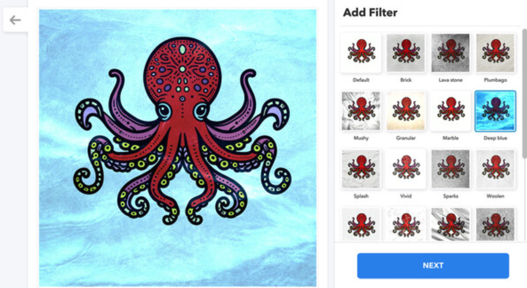
Task: Select last filter in the bottom row
Action: click(495, 224)
